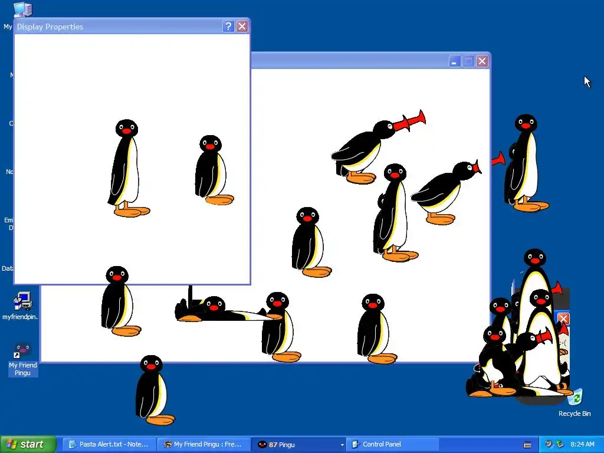Close the Display Properties window
Screen dimensions: 604x453
242,26
